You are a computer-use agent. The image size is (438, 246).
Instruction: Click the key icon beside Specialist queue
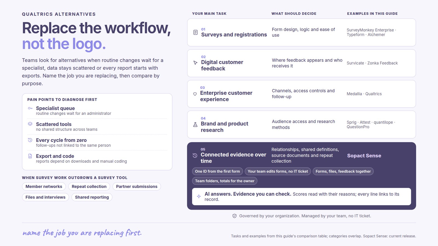pos(30,108)
